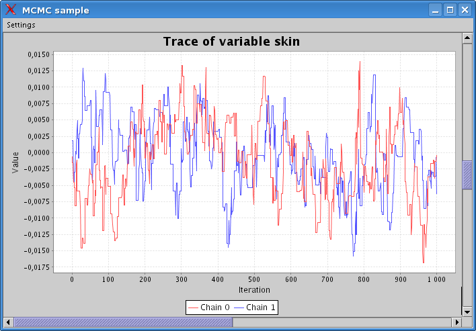This screenshot has width=476, height=331.
Task: Close the MCMC sample window
Action: [465, 10]
